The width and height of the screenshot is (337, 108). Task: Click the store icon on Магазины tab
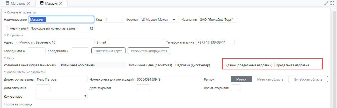(x=8, y=3)
